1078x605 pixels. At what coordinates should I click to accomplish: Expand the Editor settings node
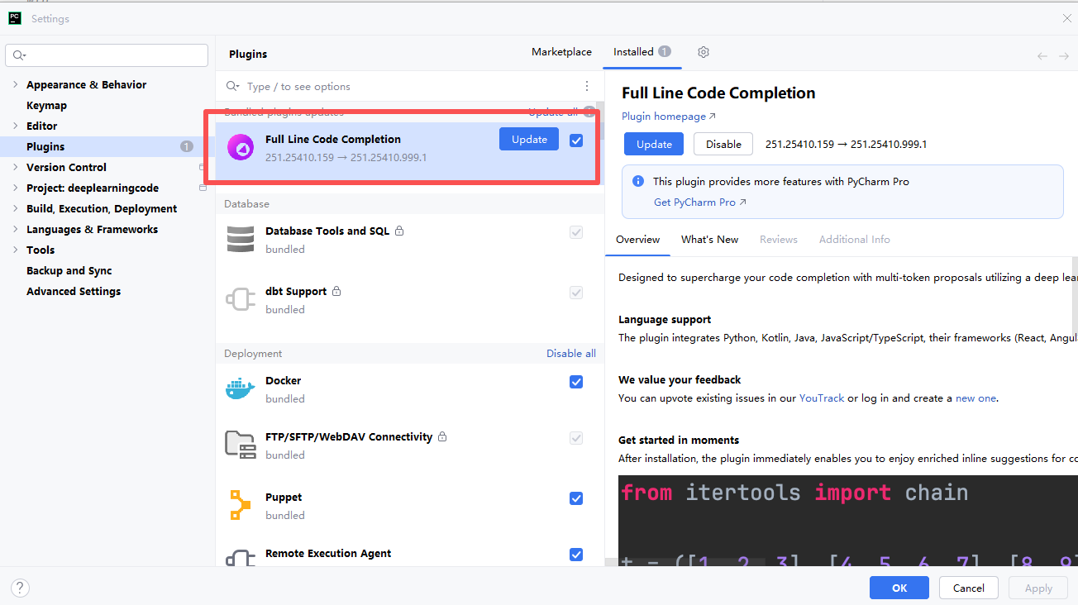pyautogui.click(x=15, y=126)
